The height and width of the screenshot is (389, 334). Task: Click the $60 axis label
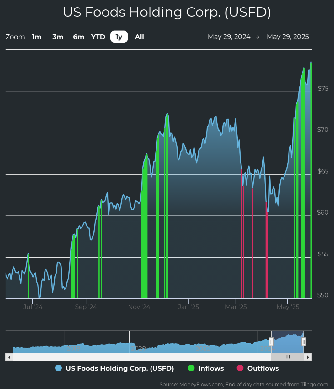tap(323, 212)
